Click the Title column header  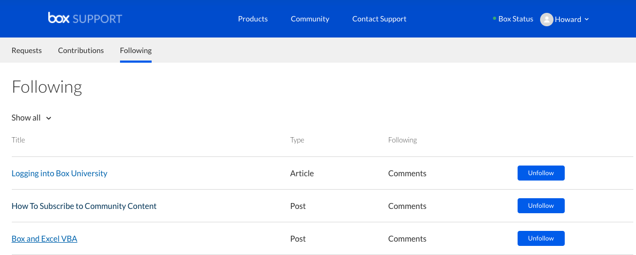tap(18, 140)
